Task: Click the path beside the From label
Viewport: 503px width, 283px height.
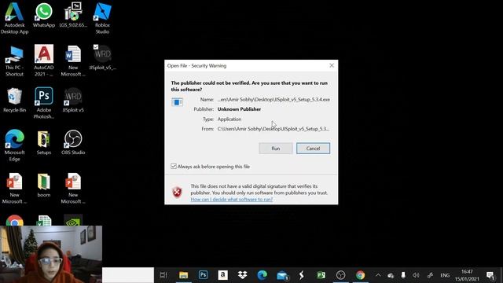Action: point(274,129)
